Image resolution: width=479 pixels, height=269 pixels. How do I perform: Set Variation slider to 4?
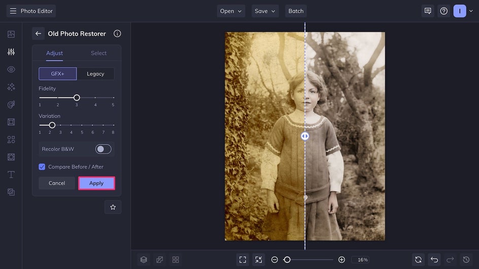(x=71, y=125)
